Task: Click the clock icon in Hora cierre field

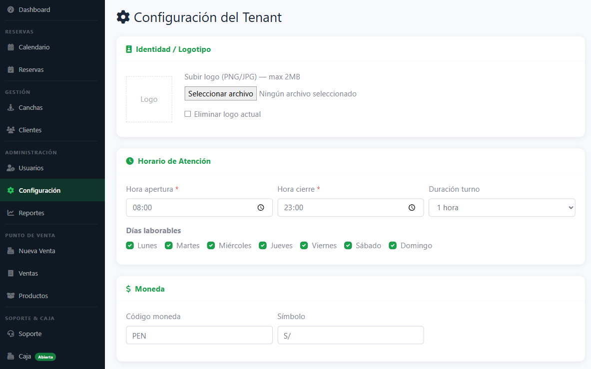Action: click(x=412, y=207)
